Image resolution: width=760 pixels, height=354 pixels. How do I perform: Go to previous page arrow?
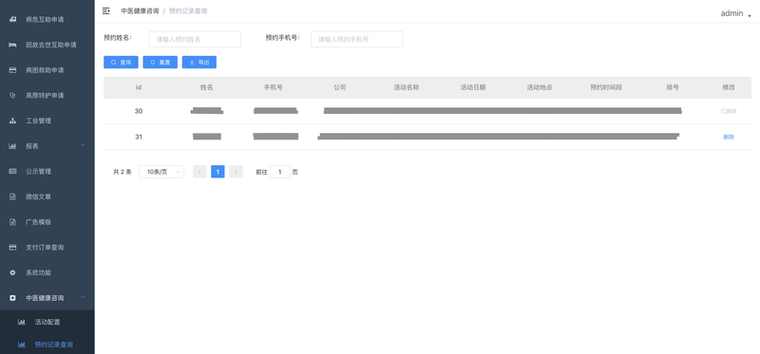coord(199,172)
